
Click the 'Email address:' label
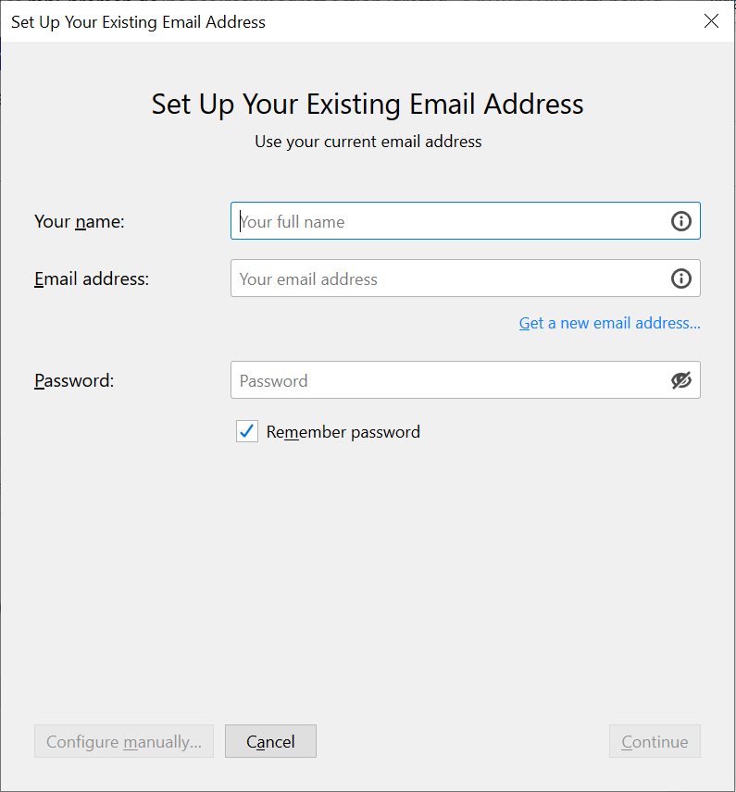[x=92, y=278]
